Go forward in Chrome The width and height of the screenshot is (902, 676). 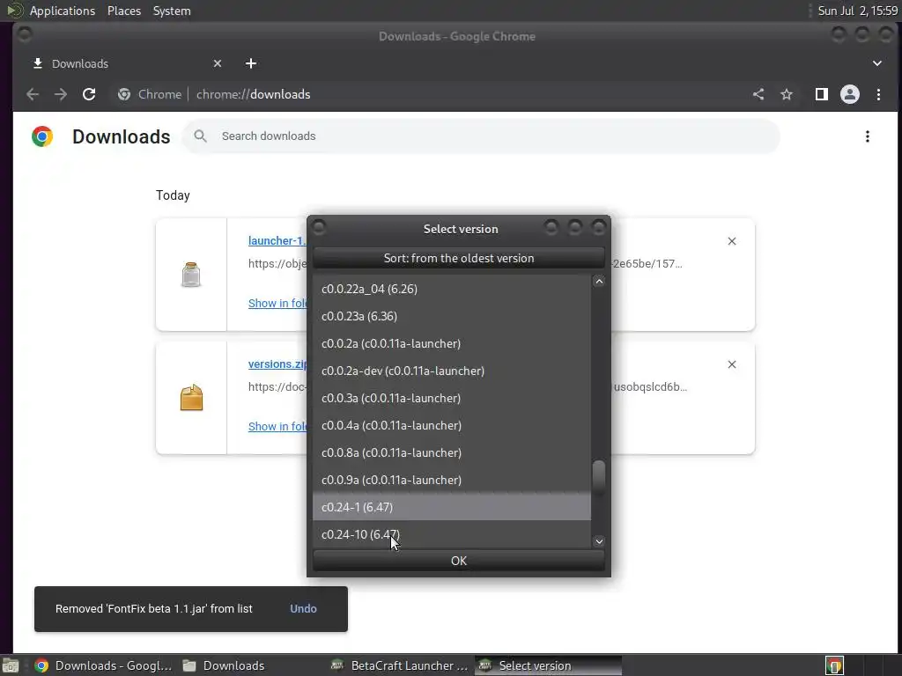61,94
